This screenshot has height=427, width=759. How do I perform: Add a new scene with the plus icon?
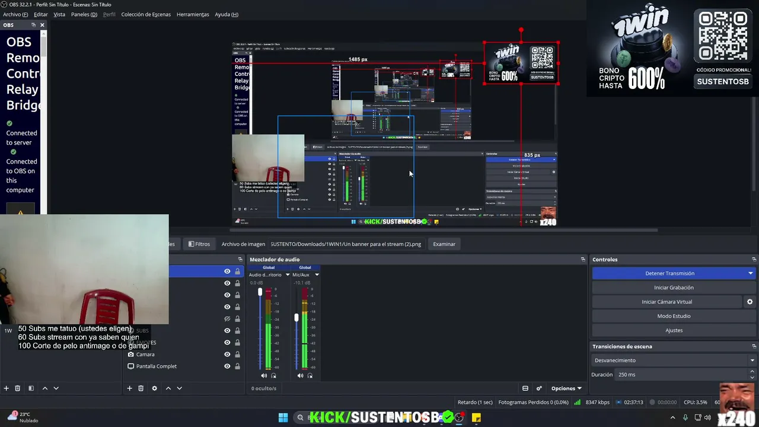7,388
